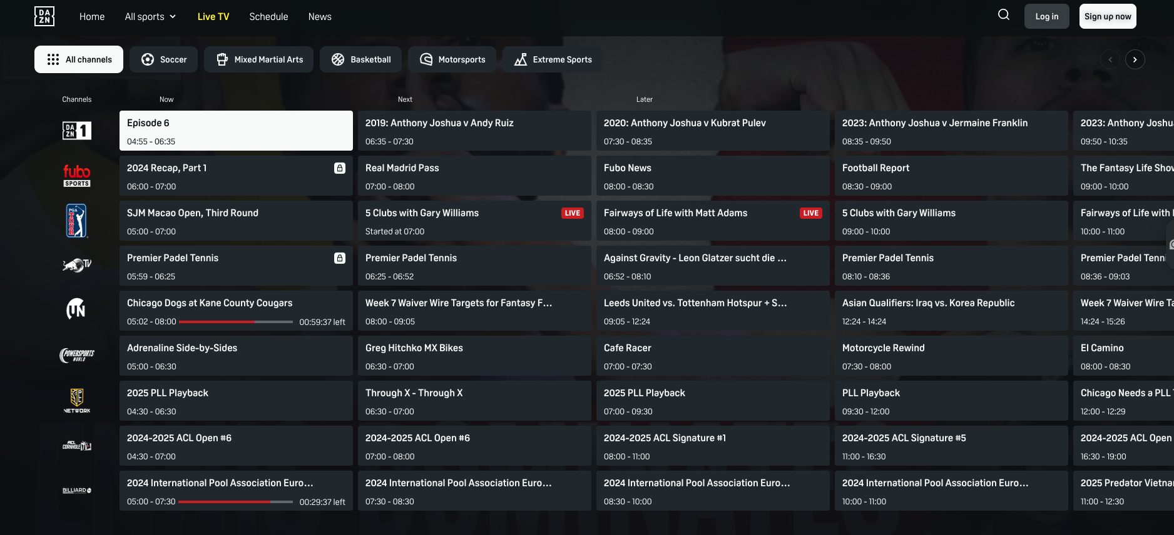The height and width of the screenshot is (535, 1174).
Task: Click the Billiard TV channel logo
Action: coord(77,491)
